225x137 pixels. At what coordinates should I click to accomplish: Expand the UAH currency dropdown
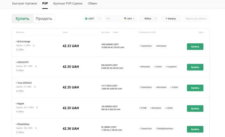coord(129,19)
